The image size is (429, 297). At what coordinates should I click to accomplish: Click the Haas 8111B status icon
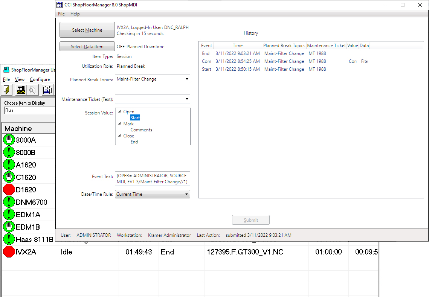point(9,239)
